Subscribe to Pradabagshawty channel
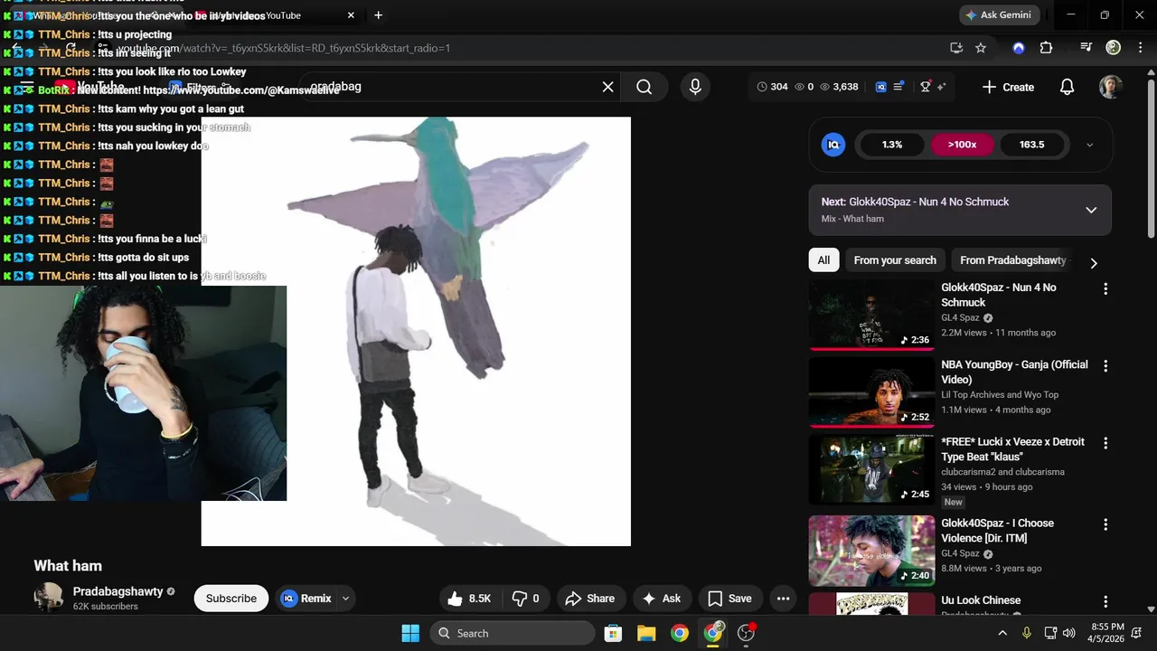1157x651 pixels. [x=231, y=599]
